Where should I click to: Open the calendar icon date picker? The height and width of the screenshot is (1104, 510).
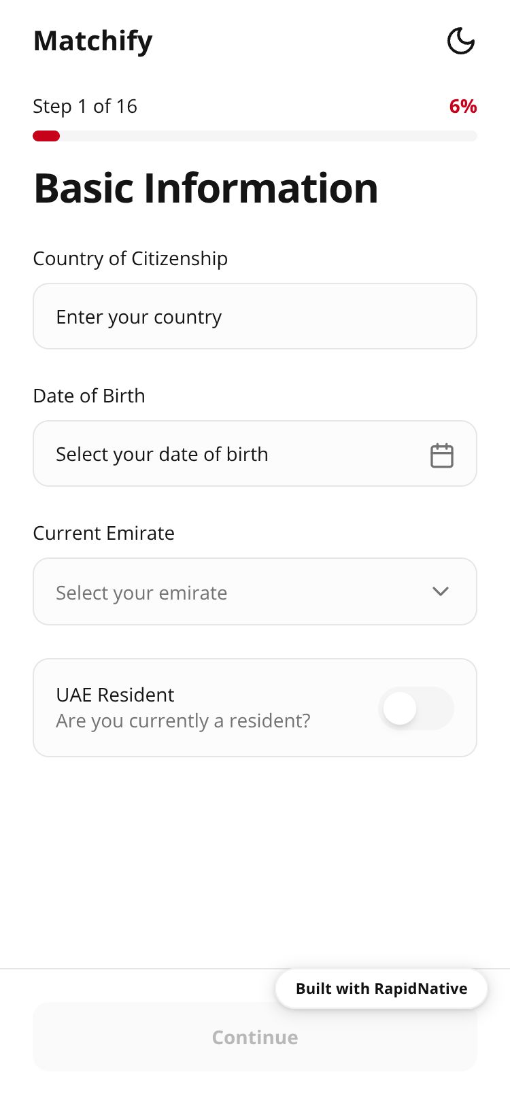tap(441, 455)
